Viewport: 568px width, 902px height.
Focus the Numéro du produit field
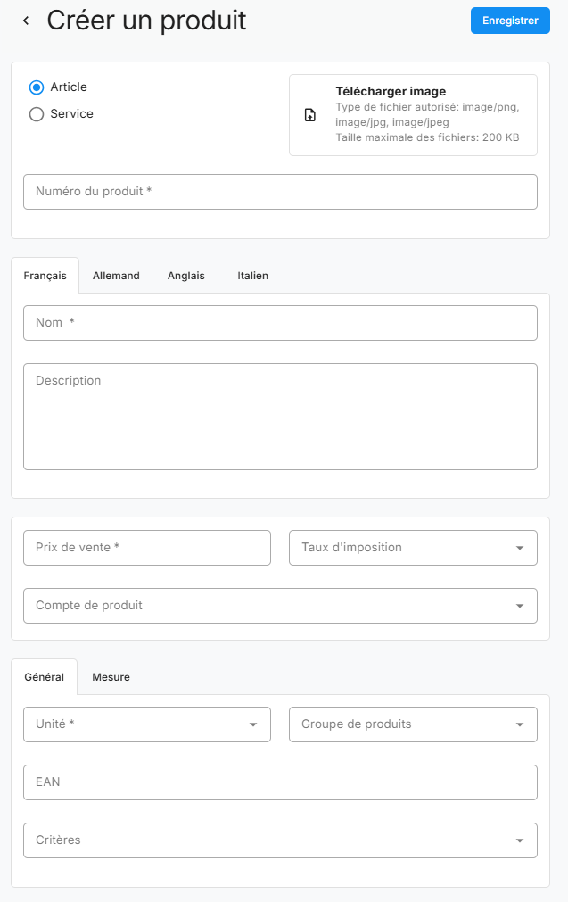point(280,192)
